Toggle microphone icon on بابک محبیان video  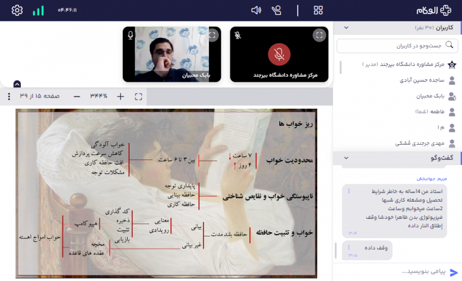point(130,35)
